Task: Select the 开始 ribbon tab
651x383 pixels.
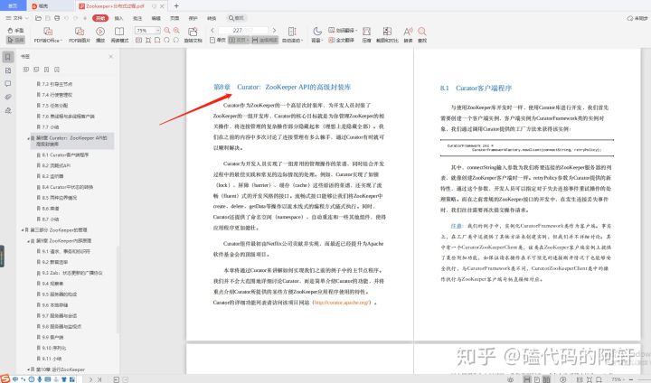Action: point(100,18)
